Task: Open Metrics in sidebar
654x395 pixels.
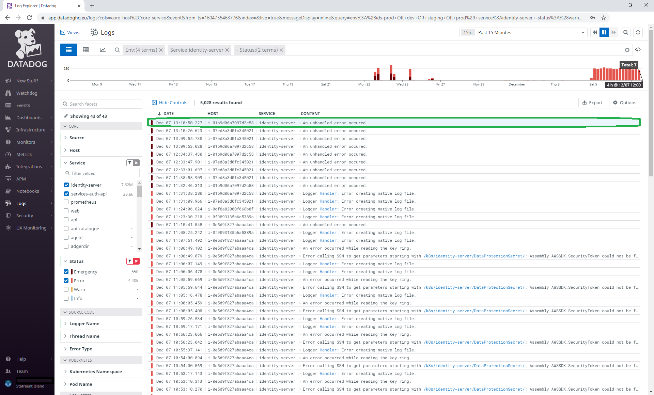Action: pyautogui.click(x=27, y=154)
